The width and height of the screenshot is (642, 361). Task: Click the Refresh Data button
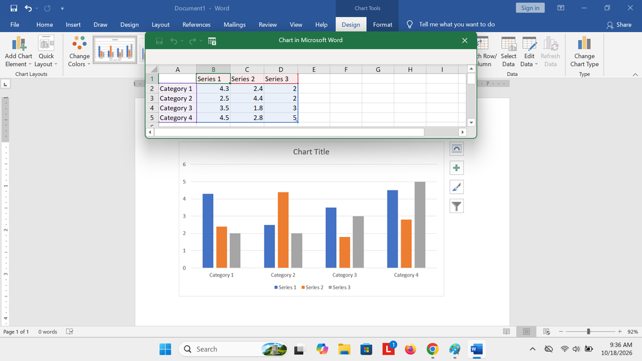[x=550, y=51]
